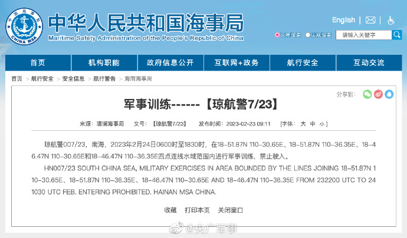The height and width of the screenshot is (238, 407).
Task: Click the China MSA logo emblem
Action: click(24, 25)
